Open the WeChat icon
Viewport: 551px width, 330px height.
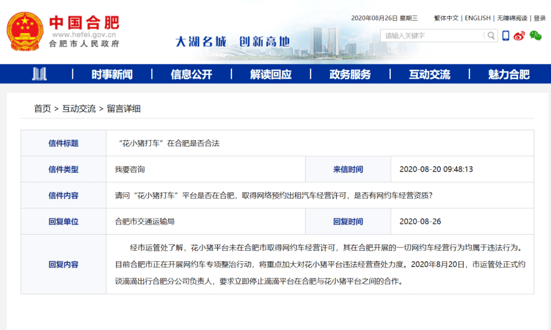[536, 36]
